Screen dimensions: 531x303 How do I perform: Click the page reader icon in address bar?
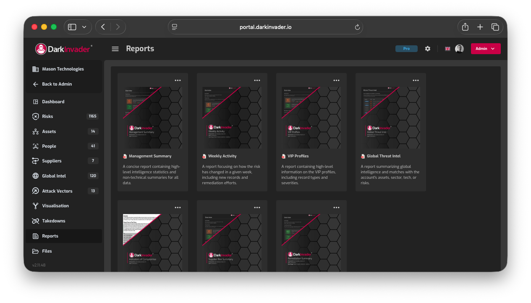(175, 27)
